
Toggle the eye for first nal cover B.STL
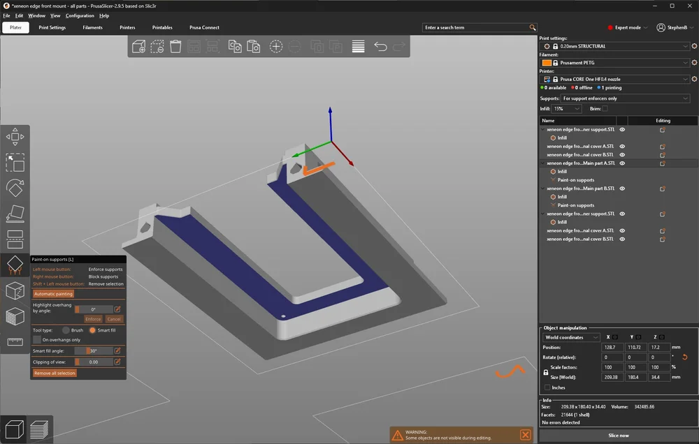[622, 155]
